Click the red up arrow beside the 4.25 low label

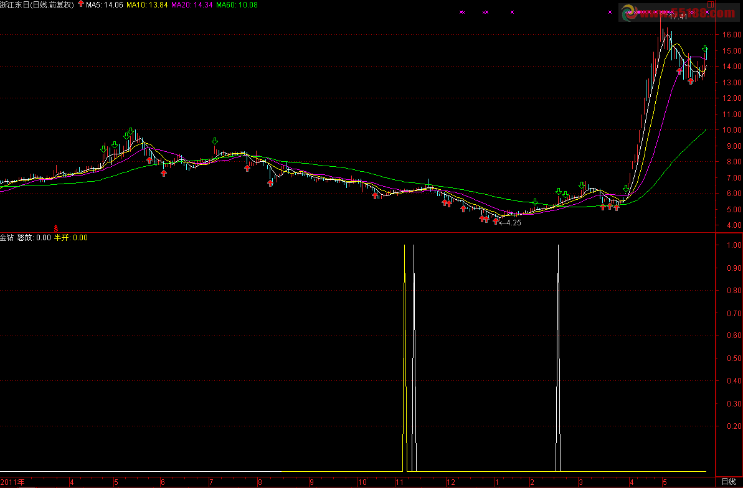496,221
